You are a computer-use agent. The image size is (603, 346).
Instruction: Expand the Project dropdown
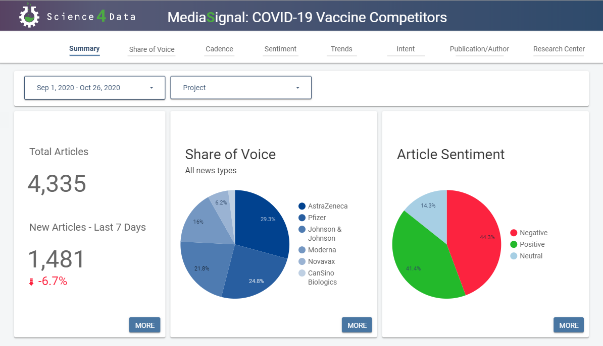pyautogui.click(x=241, y=88)
